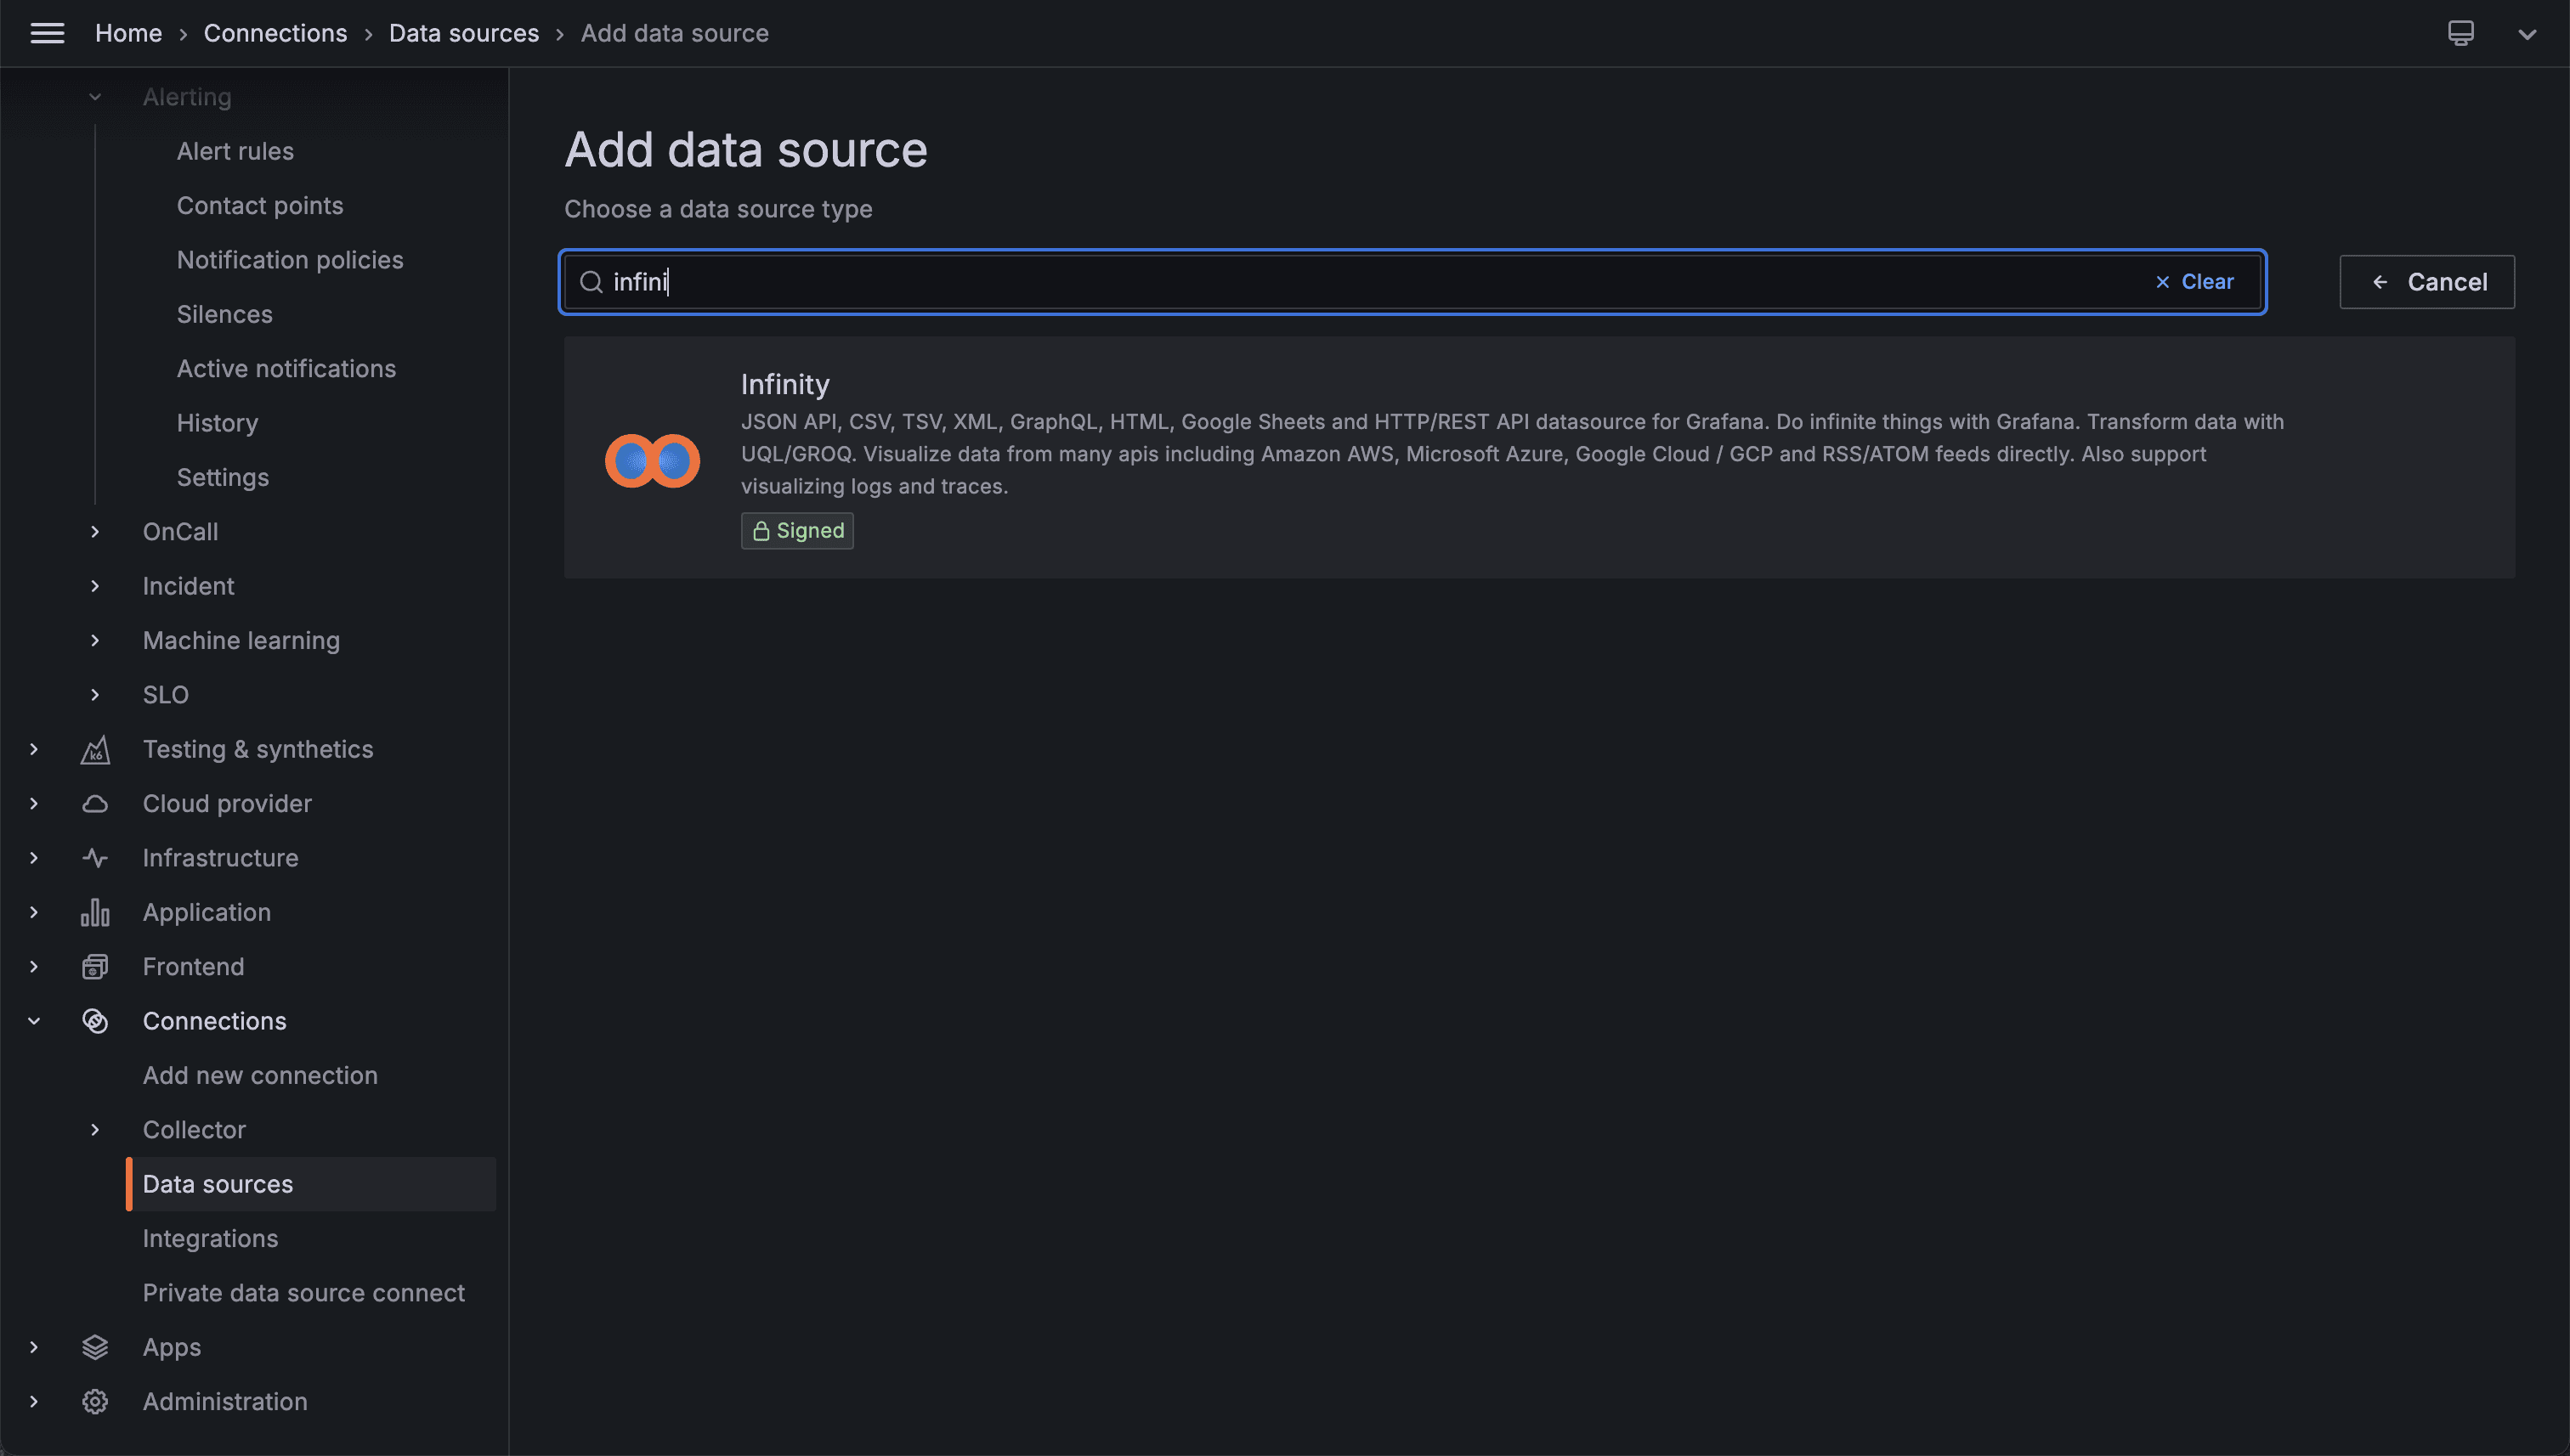Expand the Machine learning section
Viewport: 2570px width, 1456px height.
point(95,640)
